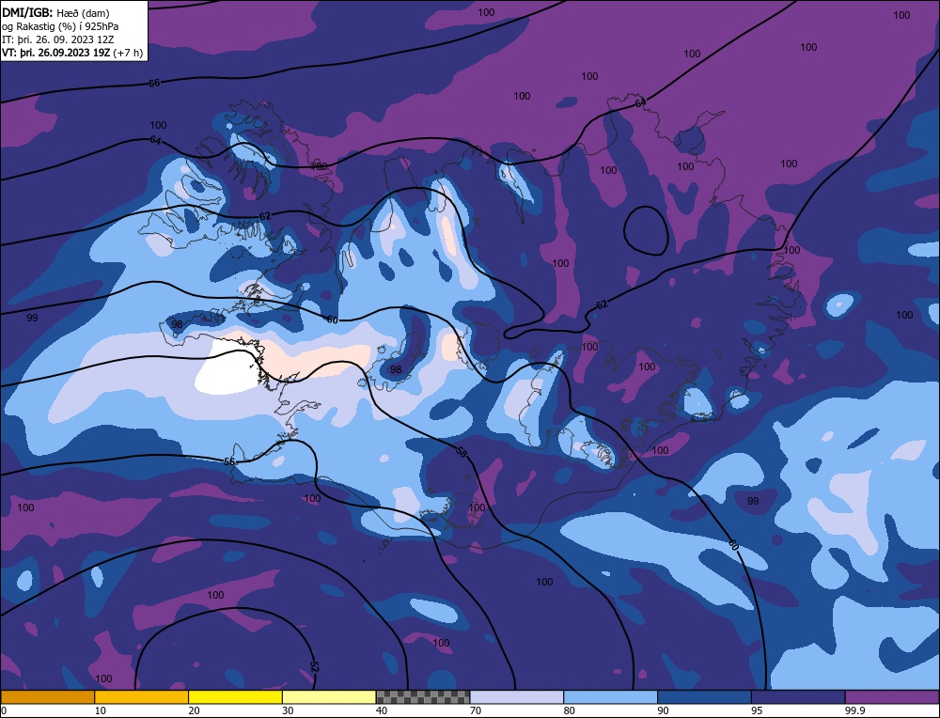The height and width of the screenshot is (718, 940).
Task: Select the purple above-99.9 legend swatch
Action: (x=892, y=697)
